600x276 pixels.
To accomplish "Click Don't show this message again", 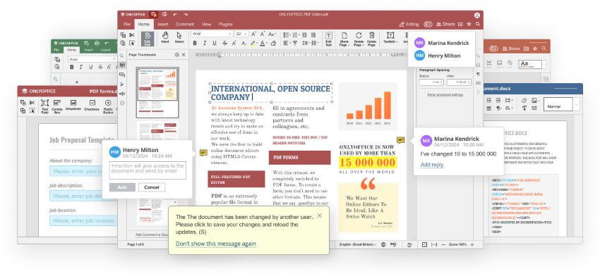I will pyautogui.click(x=216, y=244).
